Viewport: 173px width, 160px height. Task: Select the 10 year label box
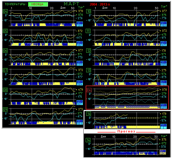tap(89, 12)
